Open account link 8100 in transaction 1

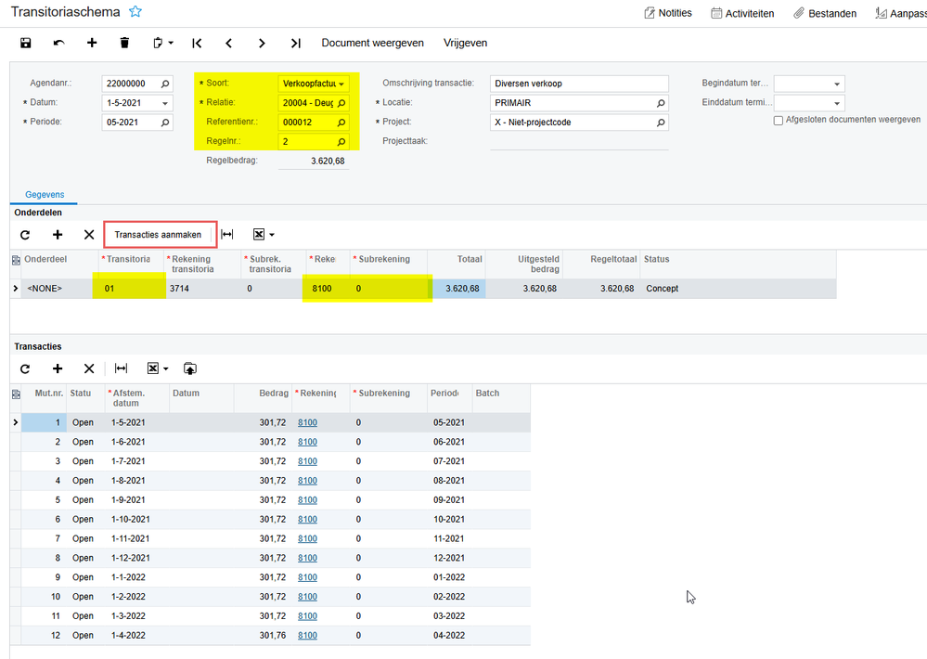click(307, 422)
